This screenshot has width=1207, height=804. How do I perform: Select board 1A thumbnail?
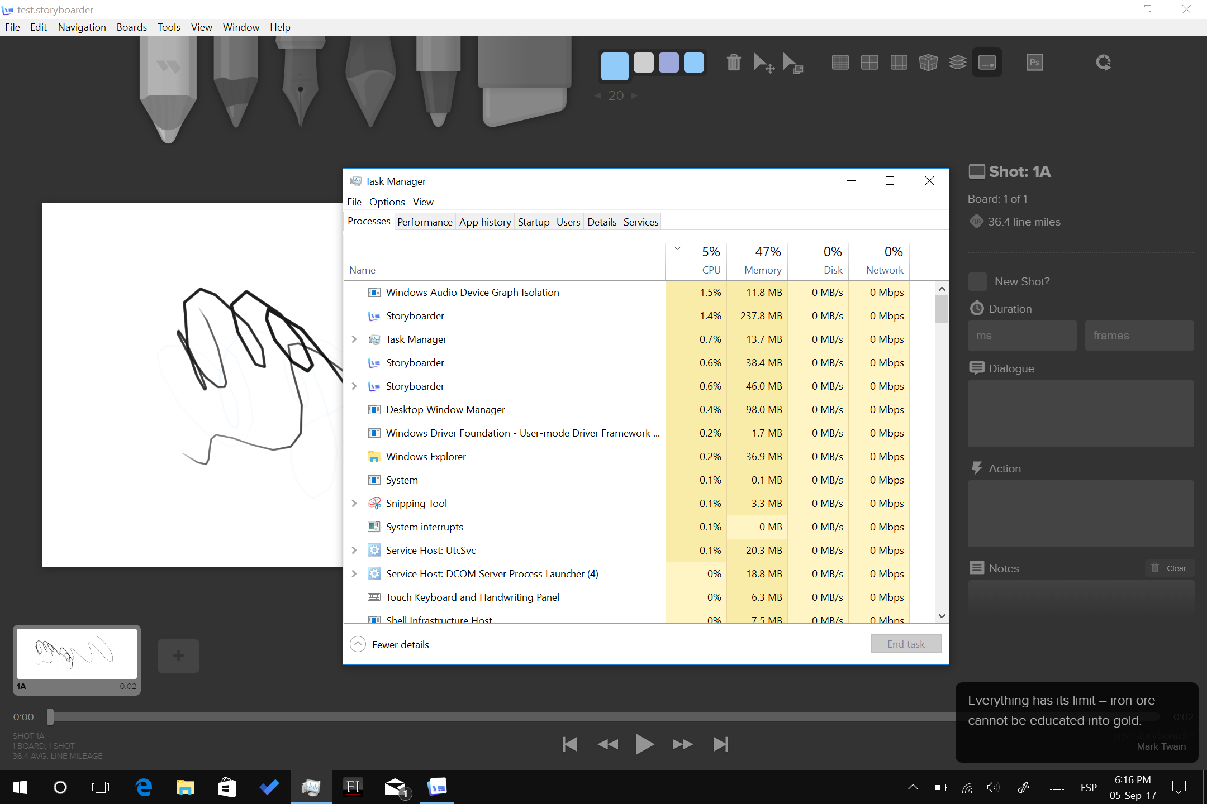click(77, 659)
